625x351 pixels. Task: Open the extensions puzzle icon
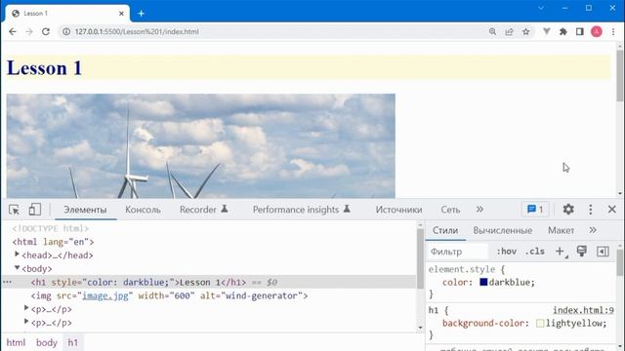563,31
